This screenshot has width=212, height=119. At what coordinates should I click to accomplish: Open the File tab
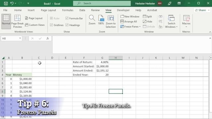coord(5,10)
